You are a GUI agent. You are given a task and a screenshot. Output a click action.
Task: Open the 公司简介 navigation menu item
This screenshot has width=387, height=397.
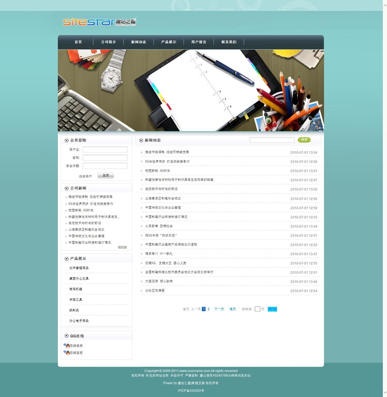click(x=108, y=42)
